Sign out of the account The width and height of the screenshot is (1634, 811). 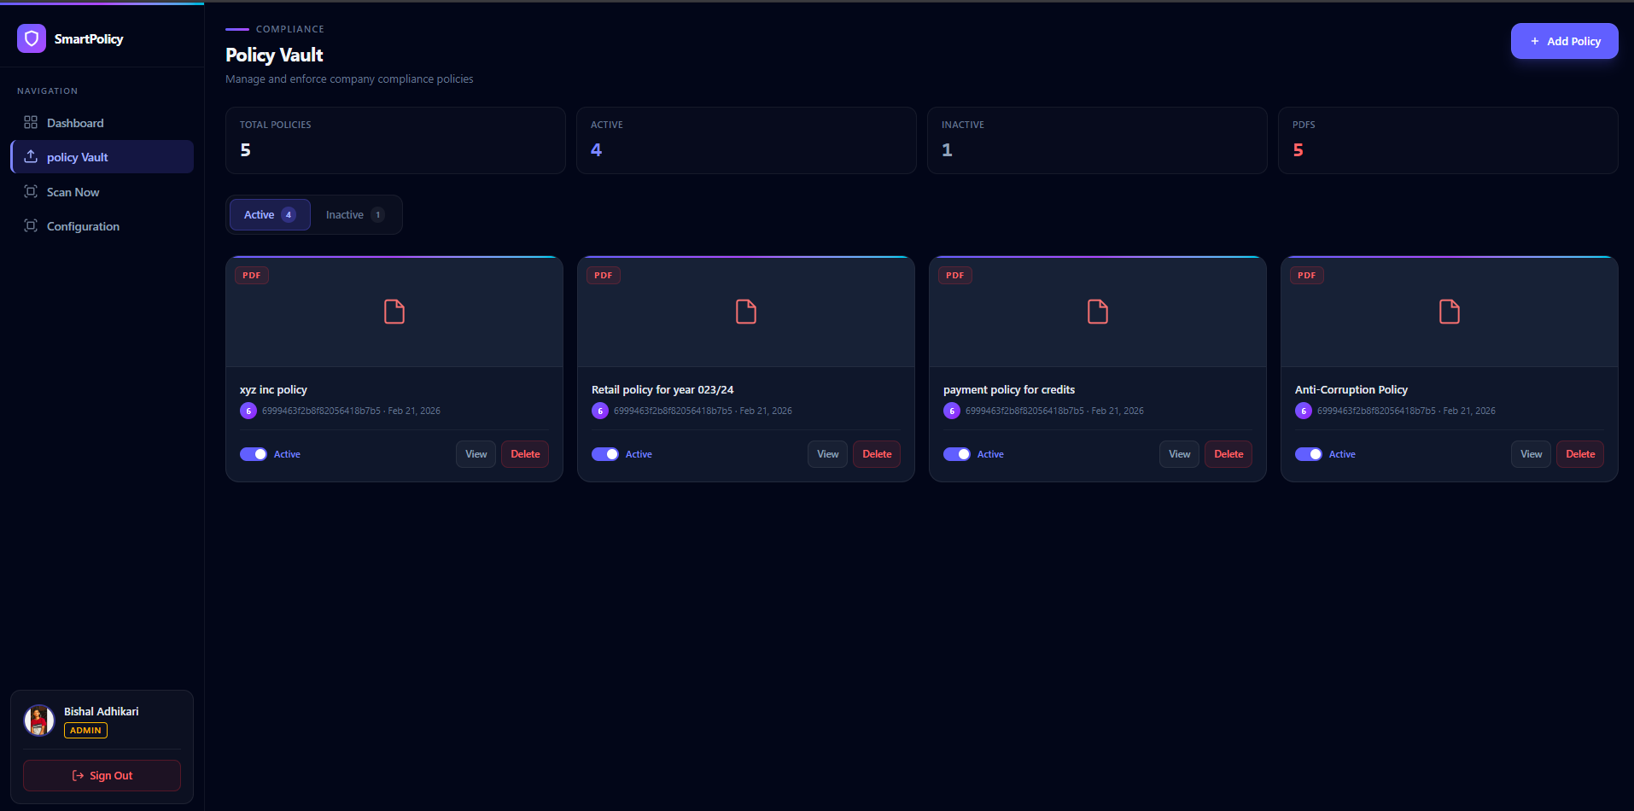[x=102, y=776]
